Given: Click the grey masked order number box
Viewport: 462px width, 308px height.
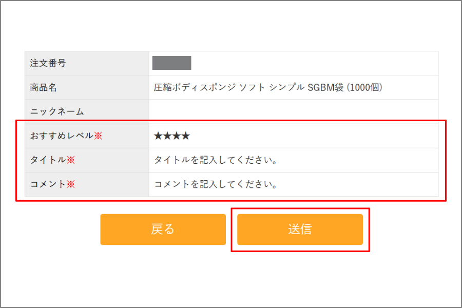Looking at the screenshot, I should [x=172, y=63].
